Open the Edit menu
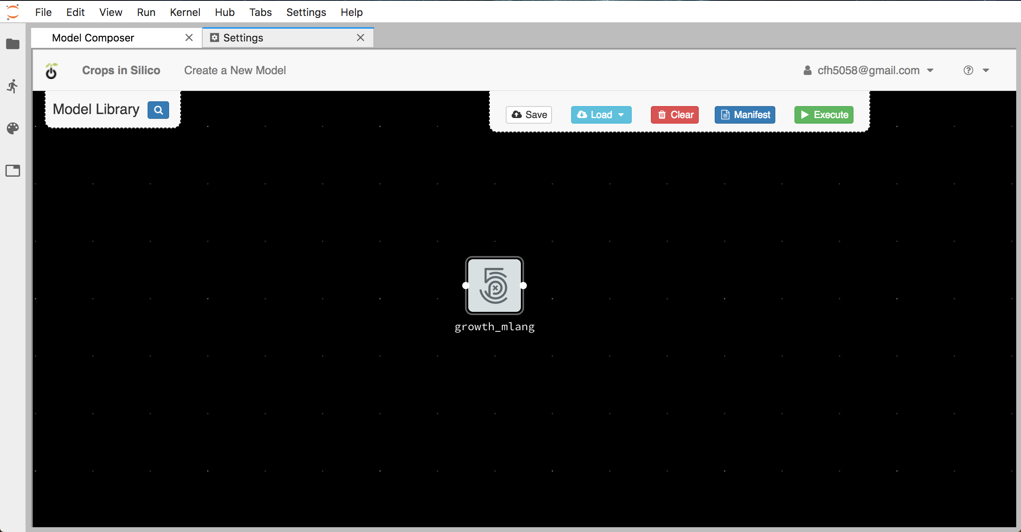Viewport: 1021px width, 532px height. pos(75,12)
